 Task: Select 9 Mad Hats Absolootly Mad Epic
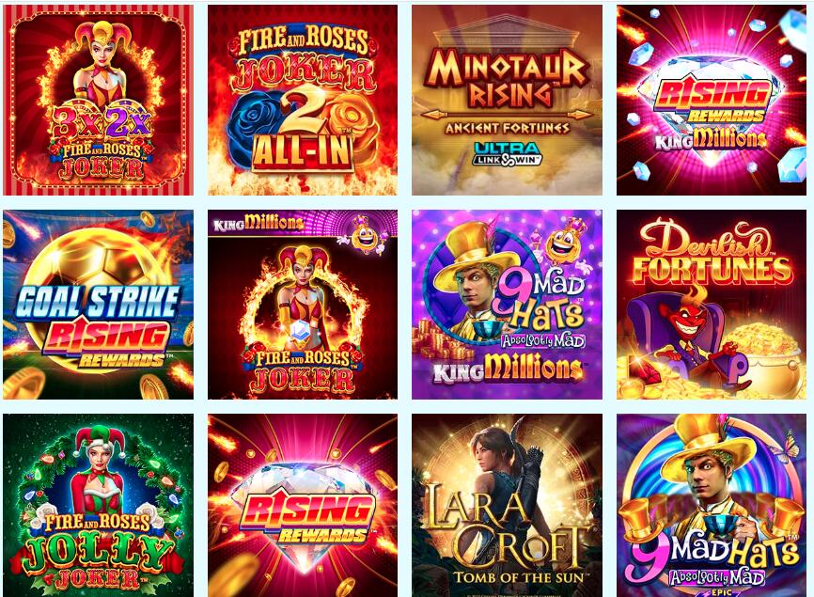point(712,505)
